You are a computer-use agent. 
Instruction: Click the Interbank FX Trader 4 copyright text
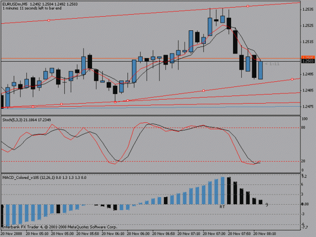click(59, 227)
